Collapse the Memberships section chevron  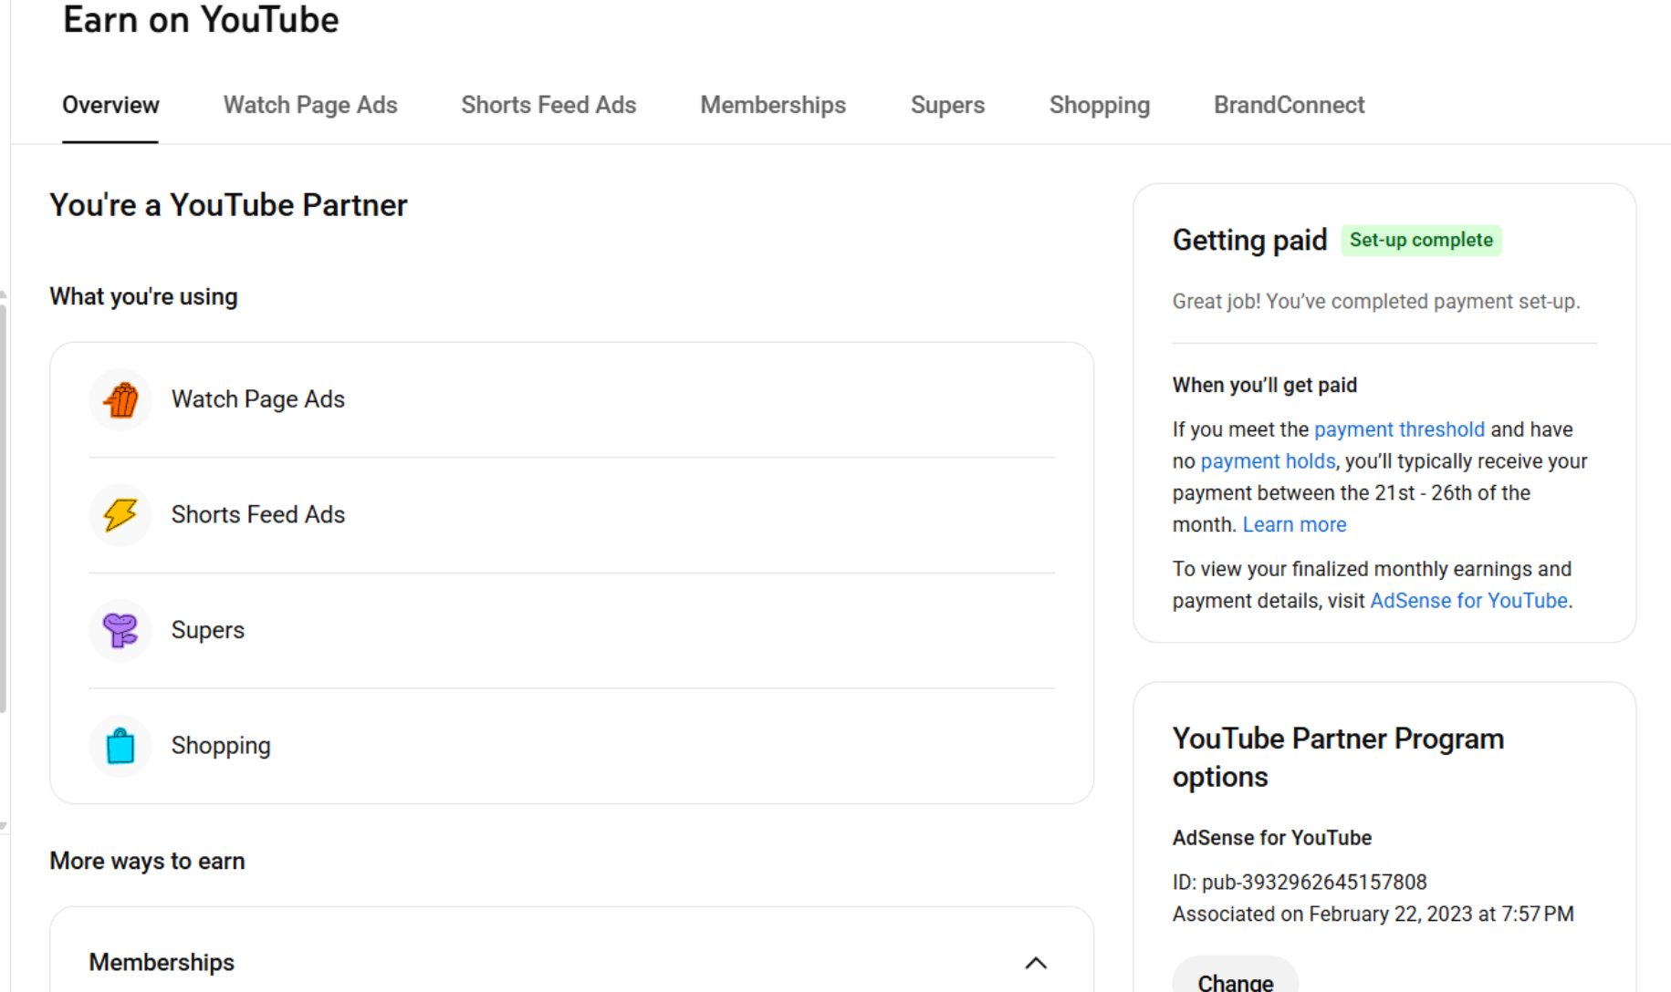pyautogui.click(x=1035, y=963)
